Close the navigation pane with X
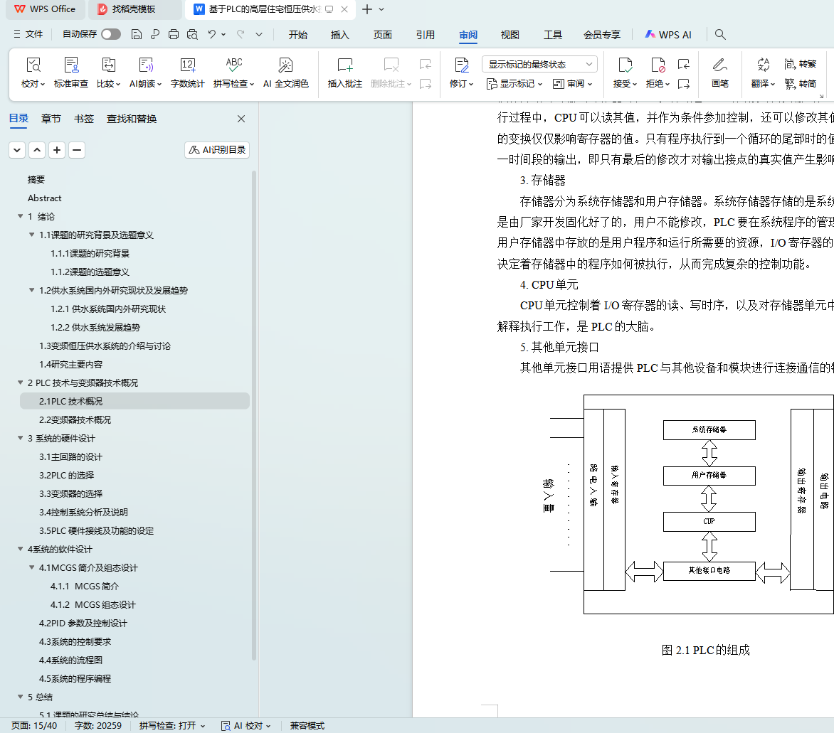Viewport: 834px width, 733px height. coord(241,119)
